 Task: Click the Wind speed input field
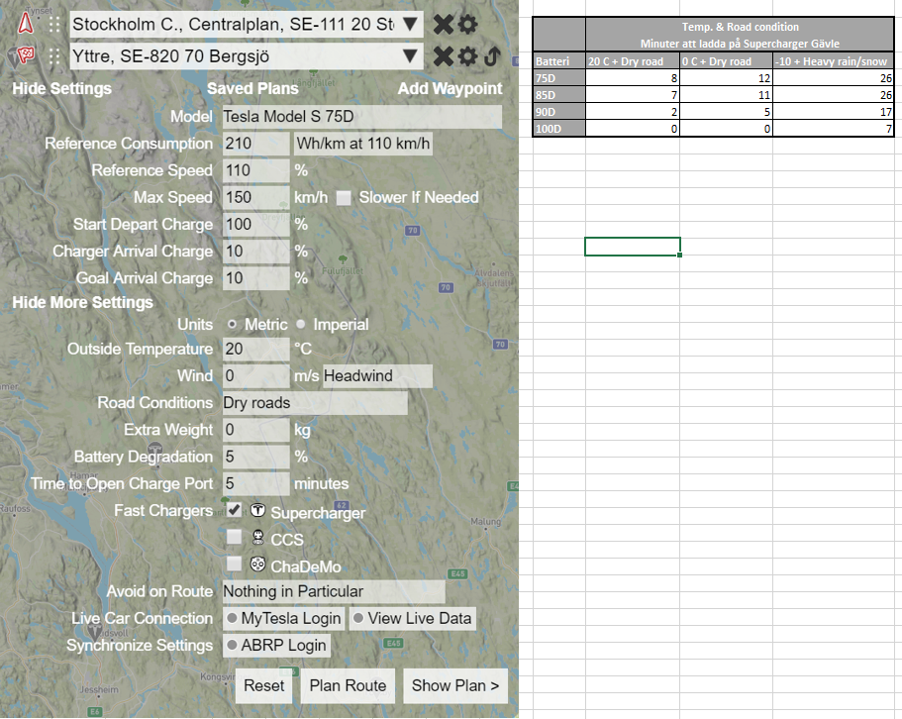point(256,376)
